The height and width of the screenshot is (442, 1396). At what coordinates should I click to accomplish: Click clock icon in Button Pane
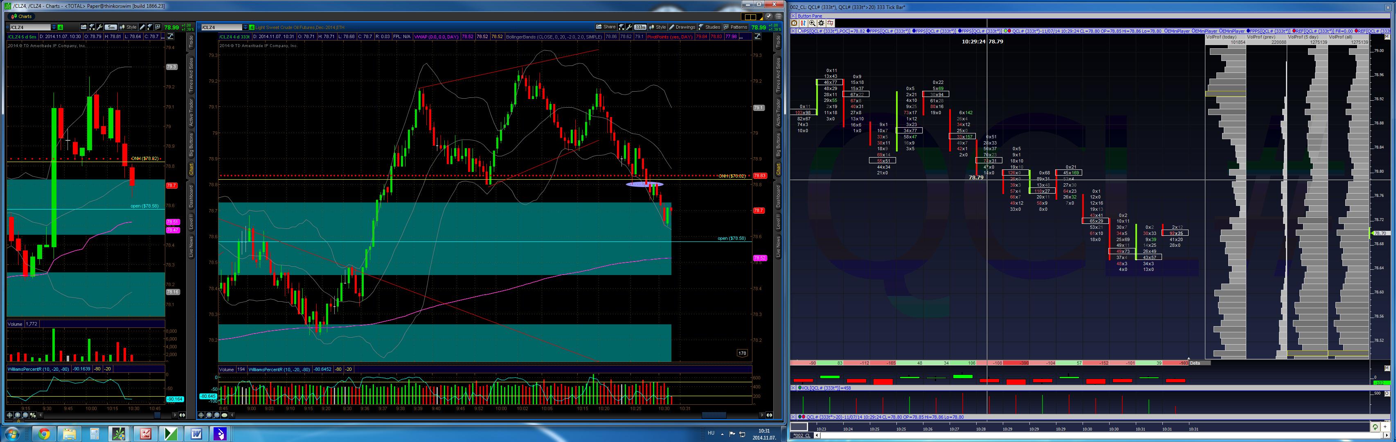point(794,23)
